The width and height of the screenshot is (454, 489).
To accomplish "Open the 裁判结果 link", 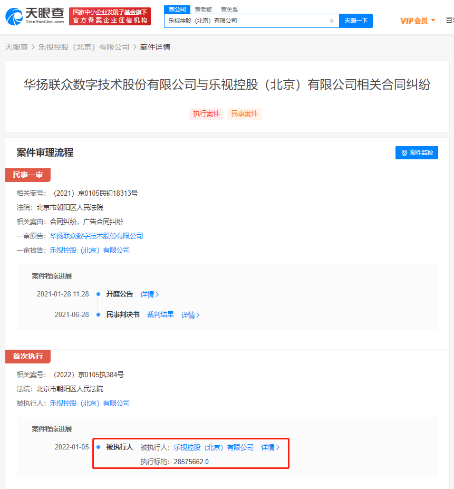I will click(160, 314).
